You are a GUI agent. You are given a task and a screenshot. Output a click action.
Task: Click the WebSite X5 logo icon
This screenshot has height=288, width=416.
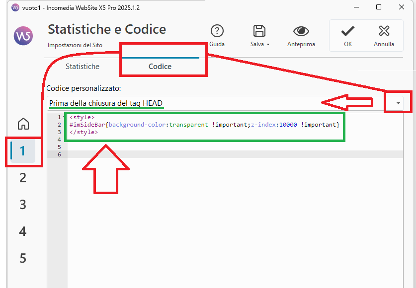(x=23, y=36)
